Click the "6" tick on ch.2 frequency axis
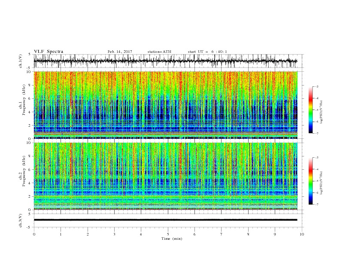Image resolution: width=340 pixels, height=263 pixels. (x=30, y=170)
